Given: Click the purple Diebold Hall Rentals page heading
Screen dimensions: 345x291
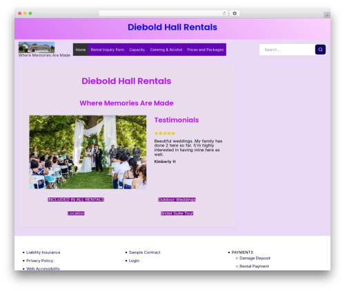Looking at the screenshot, I should [x=126, y=81].
